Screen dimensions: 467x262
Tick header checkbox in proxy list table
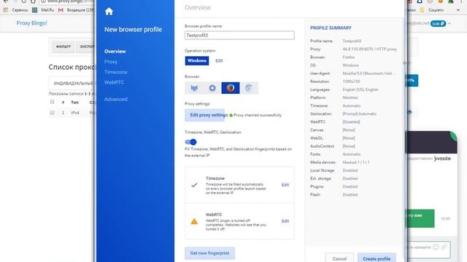point(52,102)
